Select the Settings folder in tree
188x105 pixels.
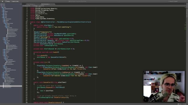tap(5, 73)
